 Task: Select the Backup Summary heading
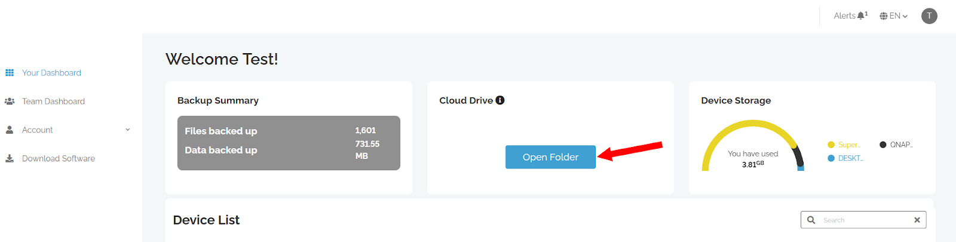[218, 100]
